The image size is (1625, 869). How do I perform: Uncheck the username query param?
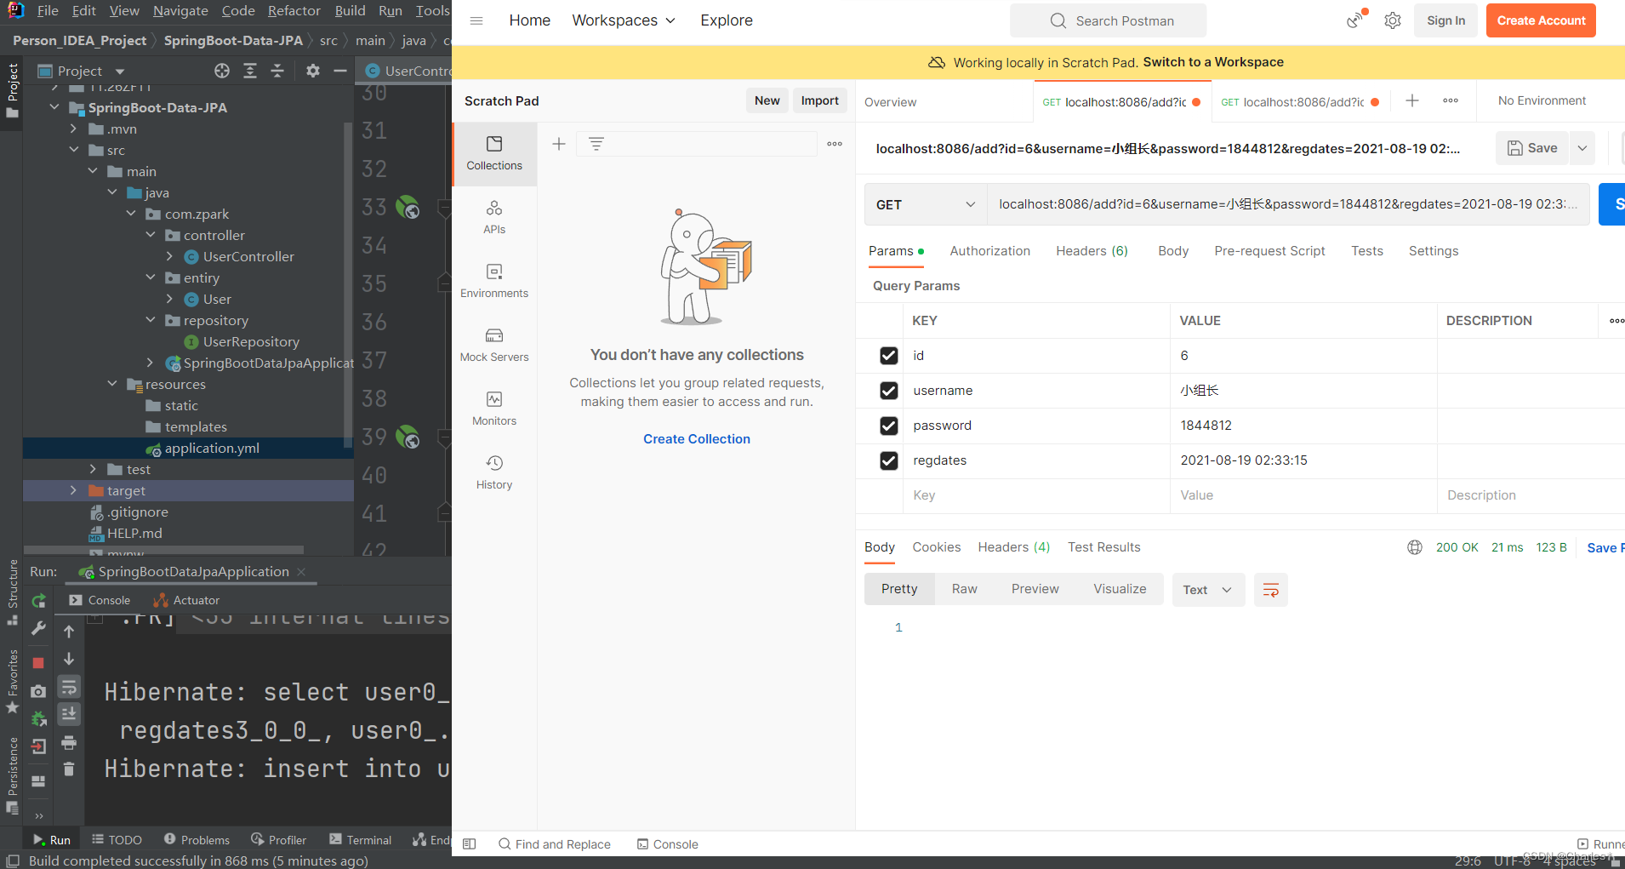(x=889, y=391)
